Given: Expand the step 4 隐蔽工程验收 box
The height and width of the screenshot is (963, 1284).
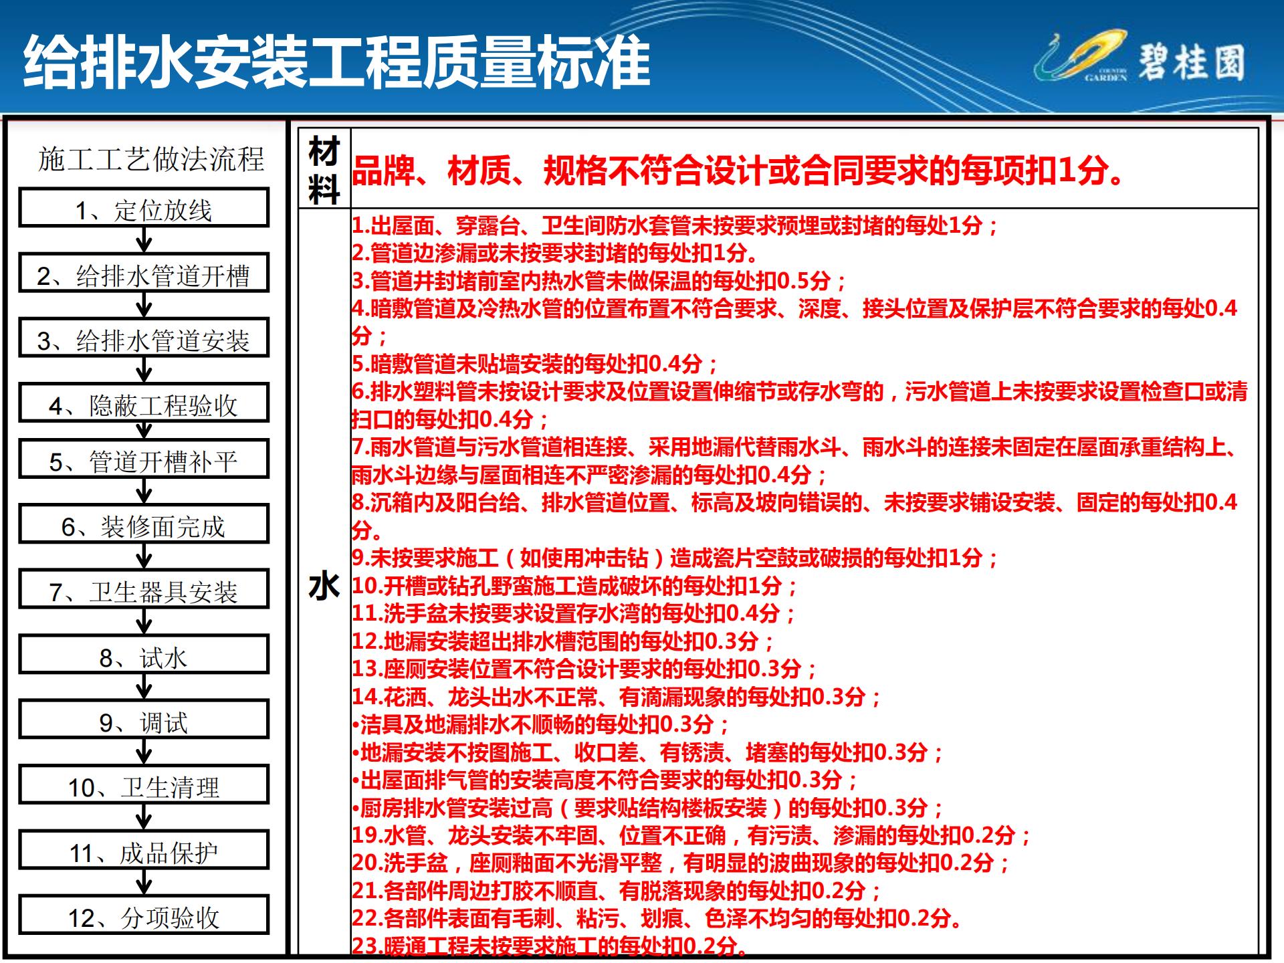Looking at the screenshot, I should pyautogui.click(x=142, y=404).
